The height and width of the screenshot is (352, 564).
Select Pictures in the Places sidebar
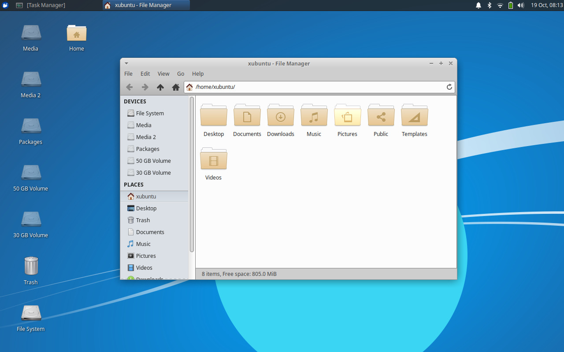point(155,256)
